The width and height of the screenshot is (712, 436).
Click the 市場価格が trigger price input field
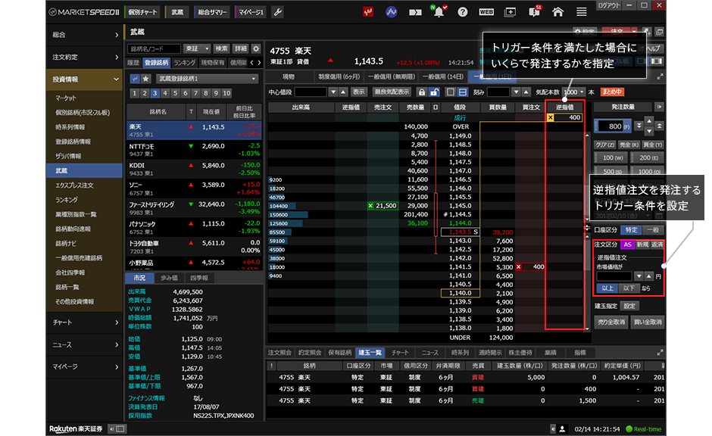pyautogui.click(x=614, y=276)
